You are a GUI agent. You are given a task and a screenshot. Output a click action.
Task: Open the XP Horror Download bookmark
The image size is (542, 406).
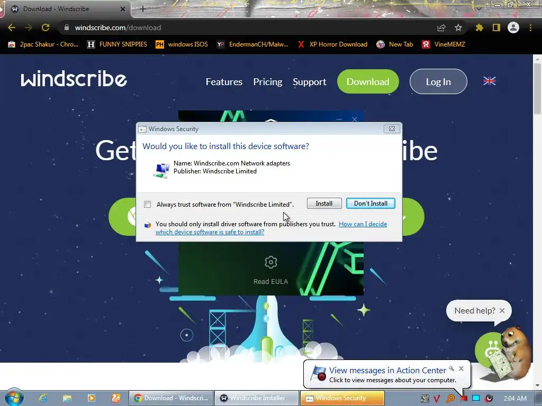tap(333, 44)
